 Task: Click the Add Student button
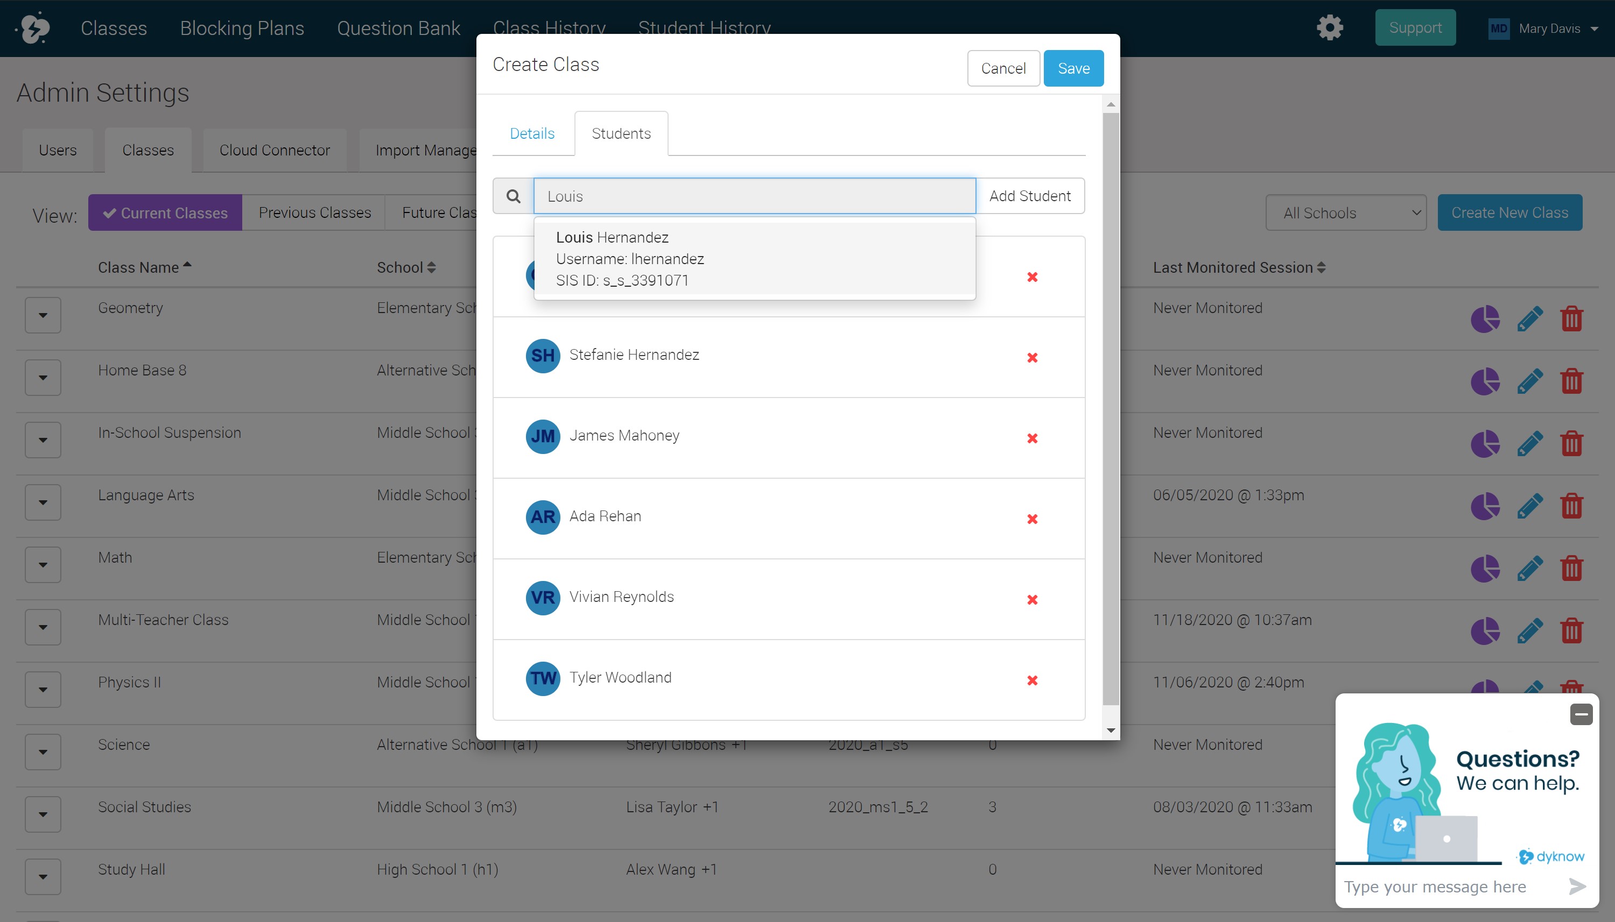(1030, 196)
